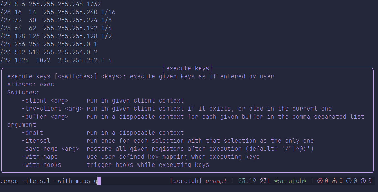This screenshot has width=378, height=192.
Task: Click the execute-keys popup title
Action: coord(187,68)
